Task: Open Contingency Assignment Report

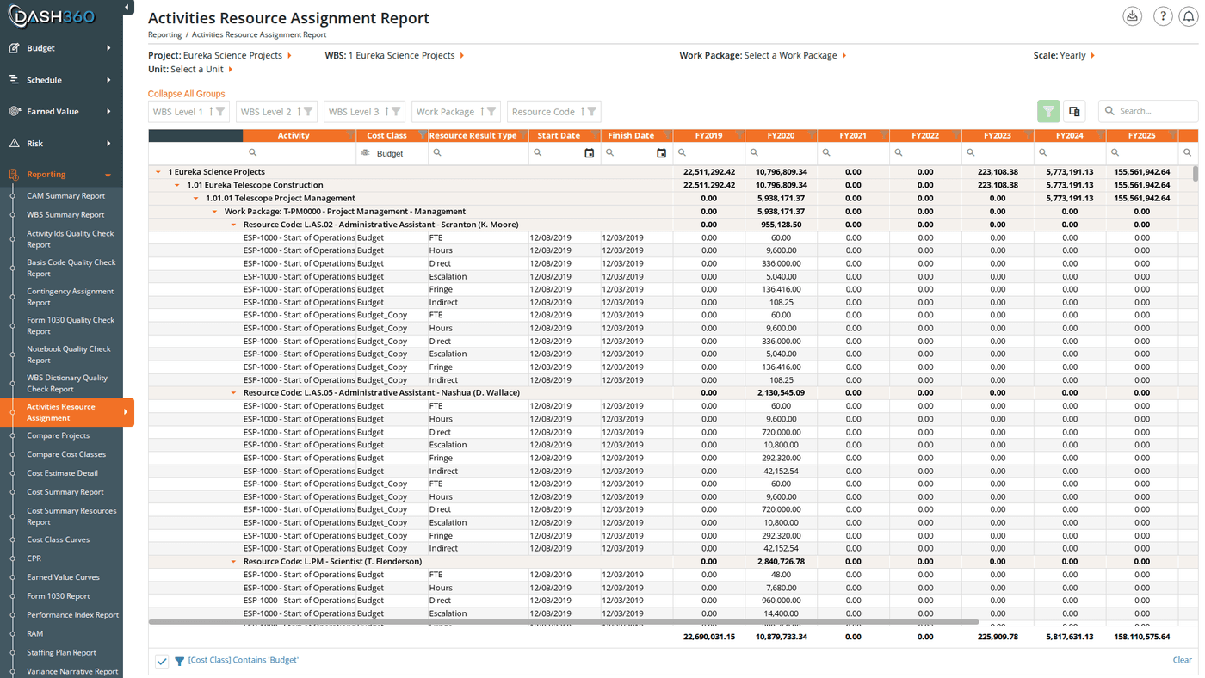Action: click(71, 297)
